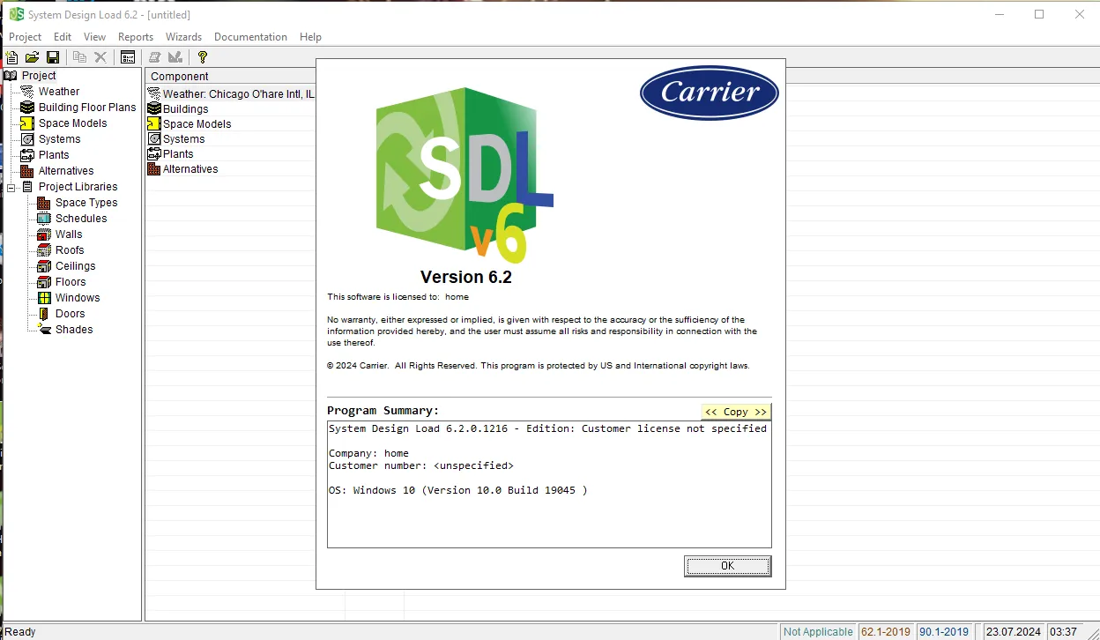Click the grayed-out design report icon
Image resolution: width=1100 pixels, height=640 pixels.
point(175,57)
